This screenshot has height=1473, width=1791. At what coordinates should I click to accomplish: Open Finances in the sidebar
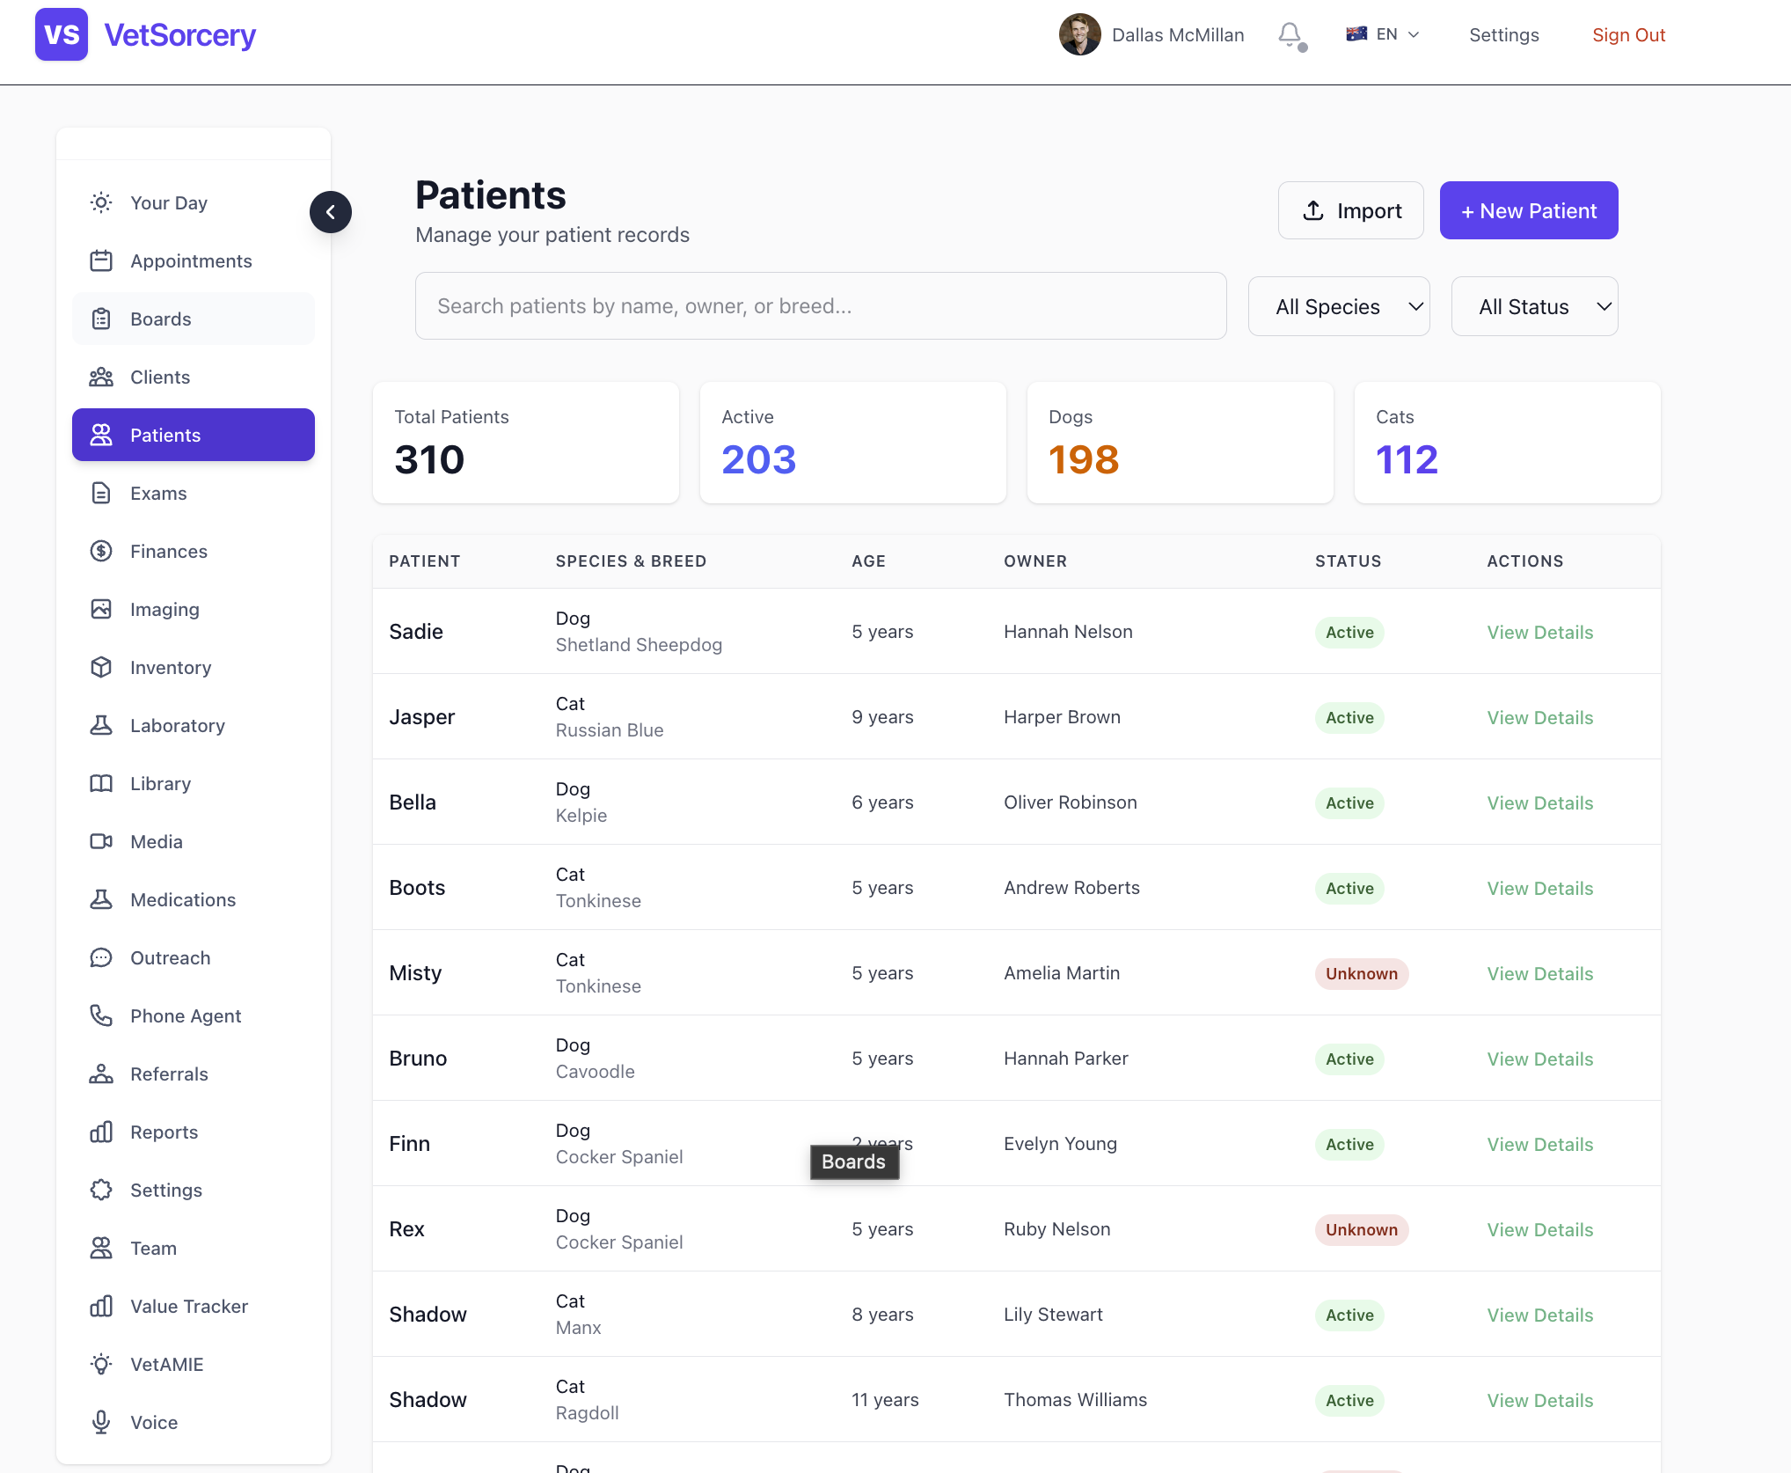coord(168,551)
